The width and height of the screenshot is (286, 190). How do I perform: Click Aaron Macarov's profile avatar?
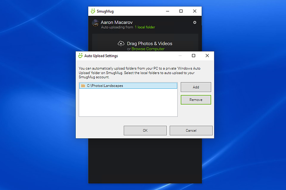pyautogui.click(x=95, y=23)
